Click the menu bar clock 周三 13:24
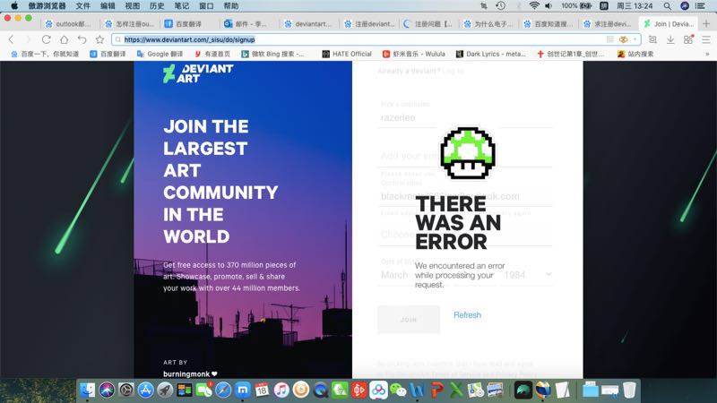The height and width of the screenshot is (403, 717). 635,6
